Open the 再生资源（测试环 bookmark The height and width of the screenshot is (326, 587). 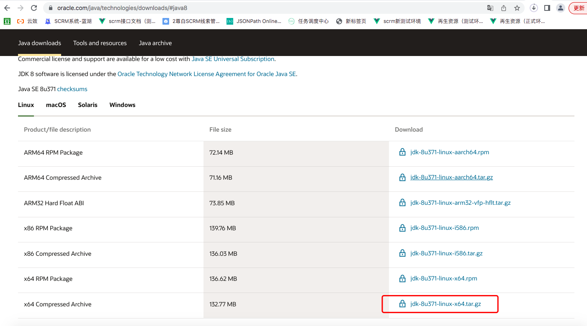[456, 21]
